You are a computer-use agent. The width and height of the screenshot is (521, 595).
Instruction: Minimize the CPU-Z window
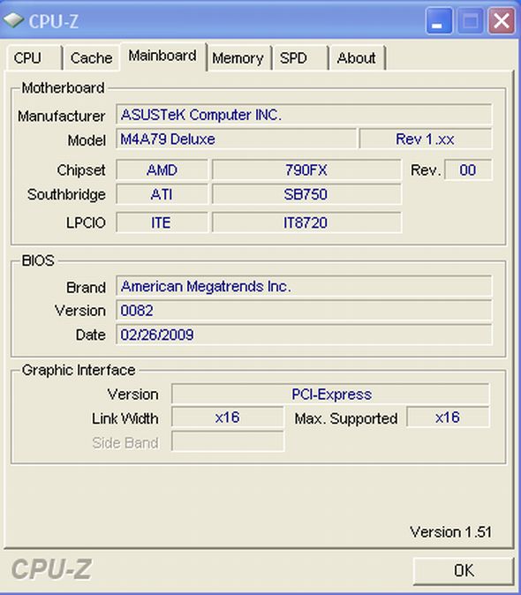click(x=439, y=21)
